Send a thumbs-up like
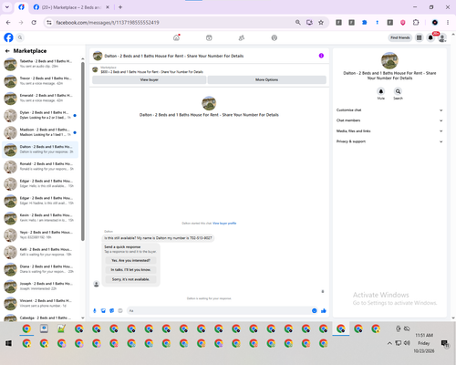The width and height of the screenshot is (456, 365). (x=324, y=310)
